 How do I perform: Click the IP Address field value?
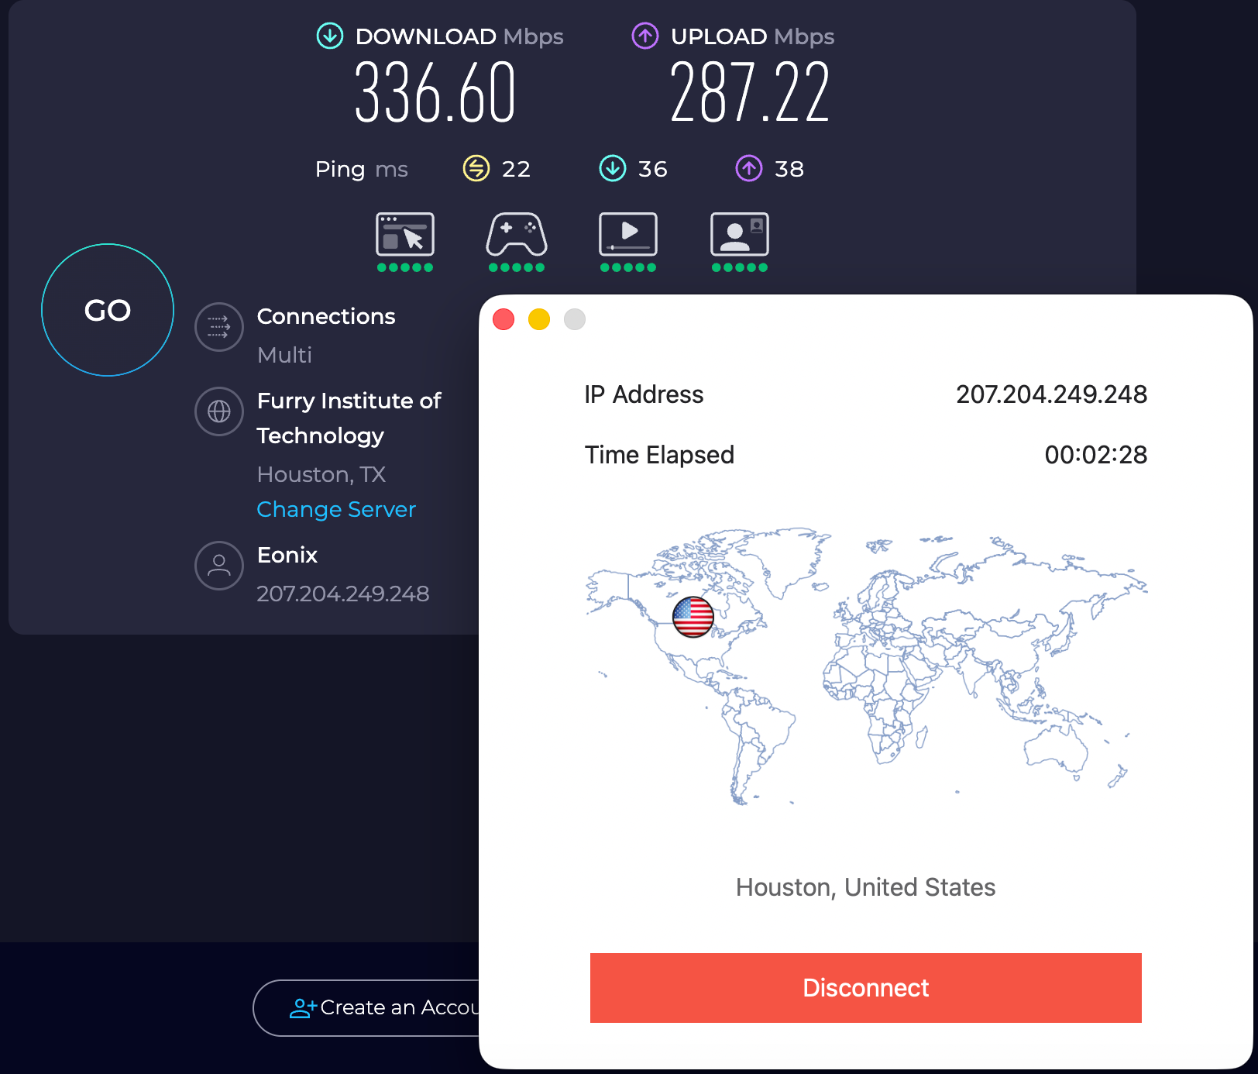click(1052, 395)
